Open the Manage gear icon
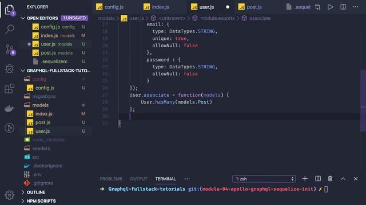The image size is (366, 205). click(9, 195)
